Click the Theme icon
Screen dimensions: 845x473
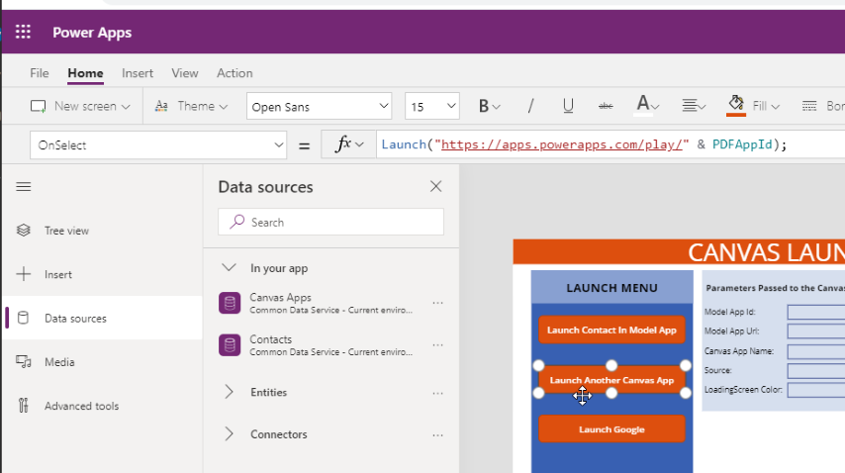click(161, 106)
